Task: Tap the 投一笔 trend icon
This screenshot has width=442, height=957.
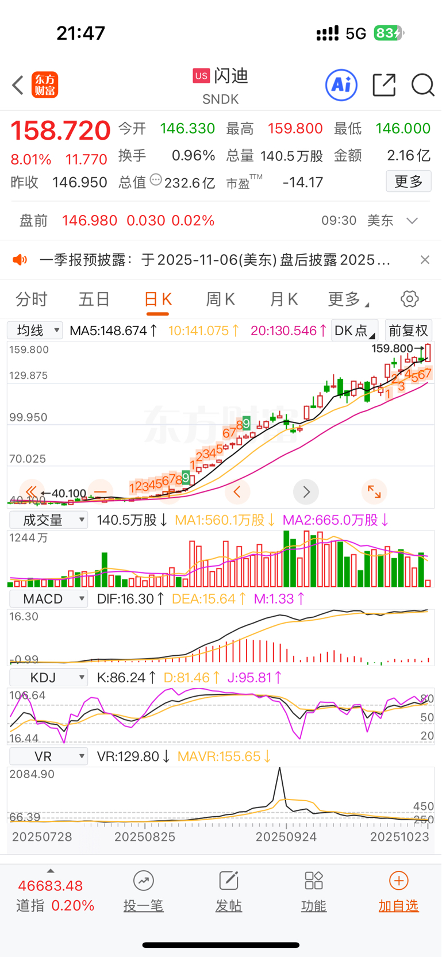Action: (x=143, y=881)
